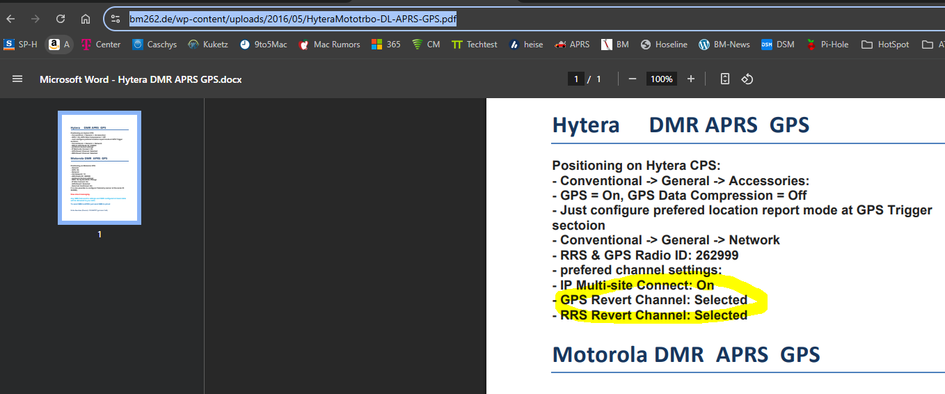Open the Pi-Hole bookmark

pyautogui.click(x=827, y=45)
